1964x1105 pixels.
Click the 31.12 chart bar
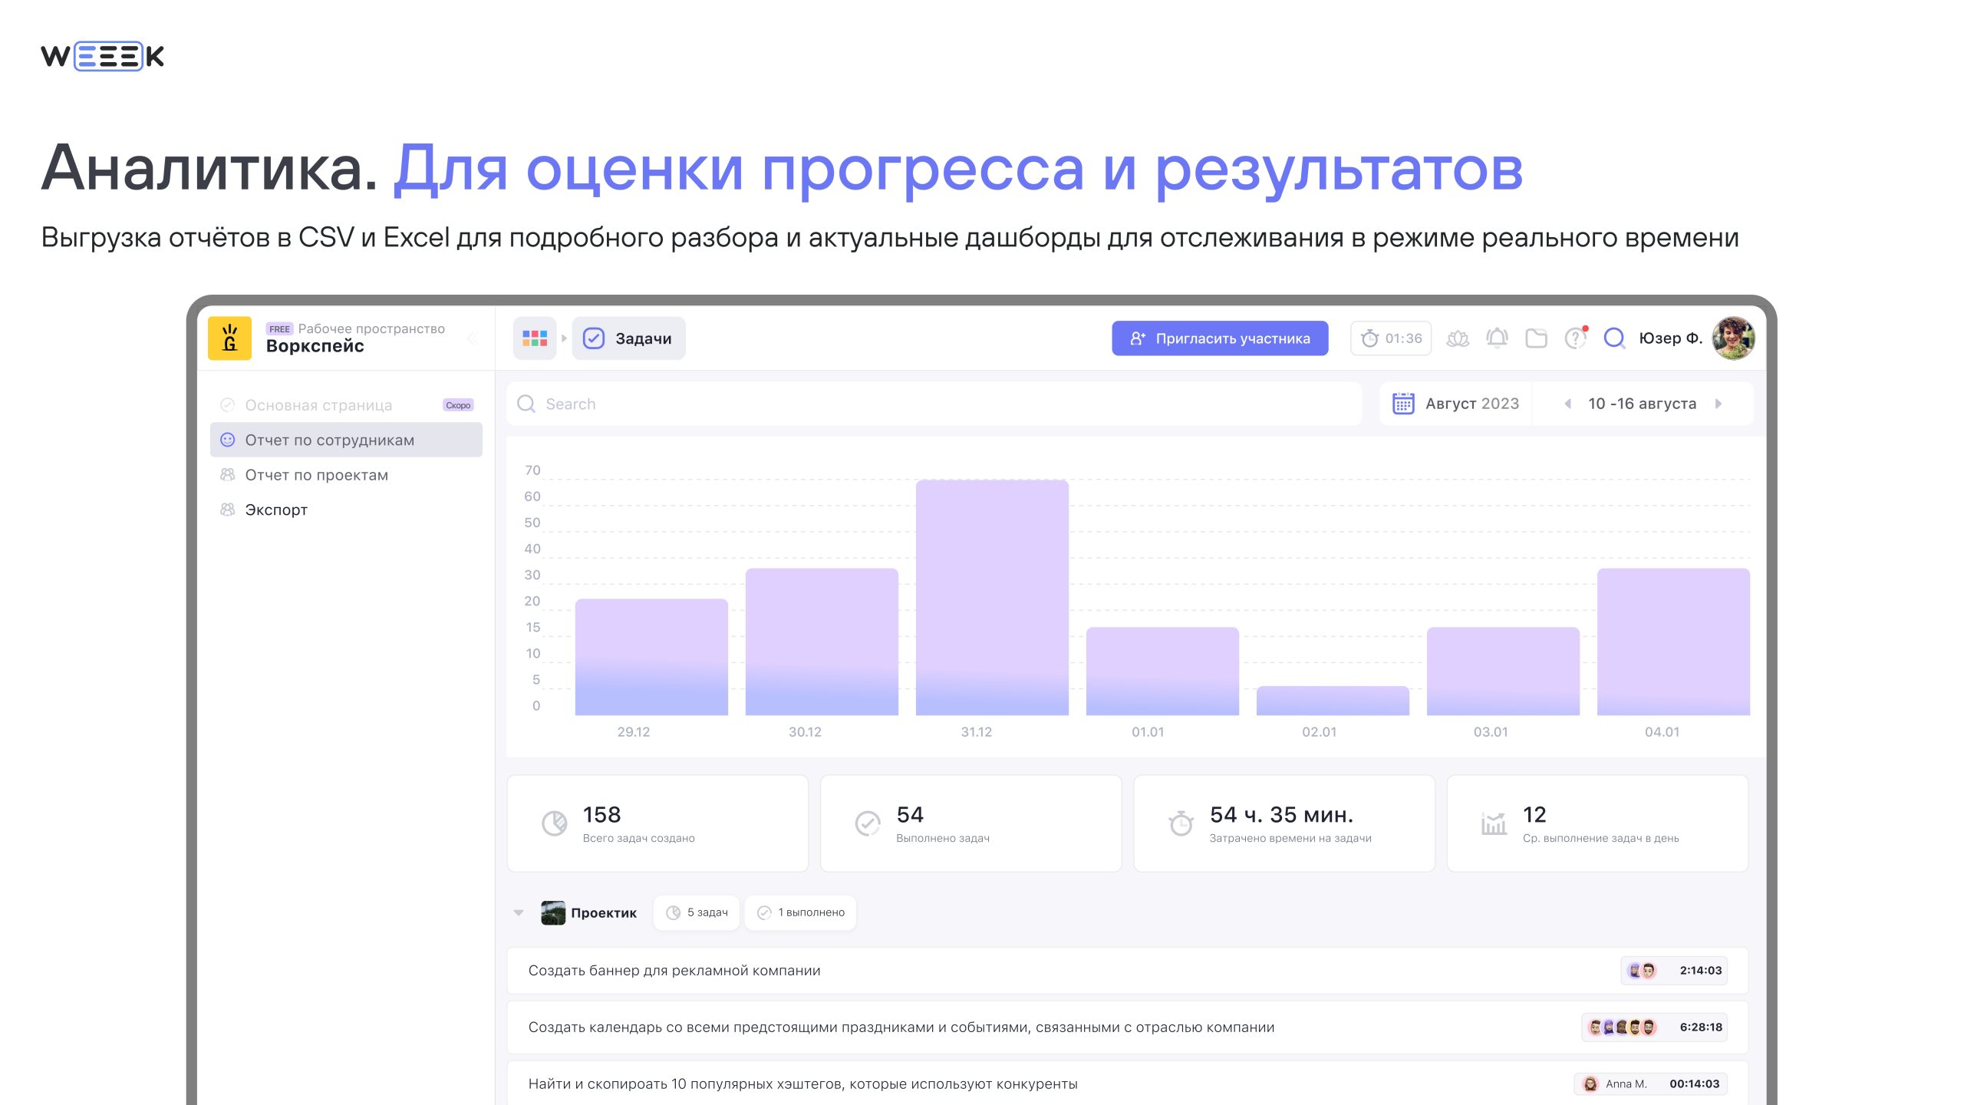coord(991,599)
